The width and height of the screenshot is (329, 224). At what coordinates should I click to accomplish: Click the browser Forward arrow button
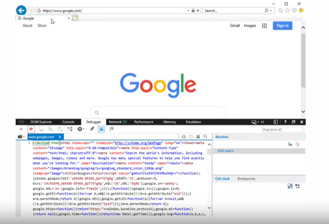click(31, 10)
